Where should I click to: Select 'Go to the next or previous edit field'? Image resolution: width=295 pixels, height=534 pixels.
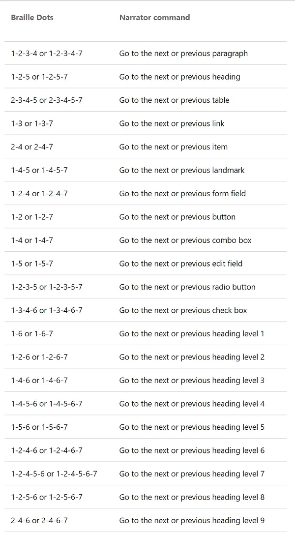click(181, 264)
